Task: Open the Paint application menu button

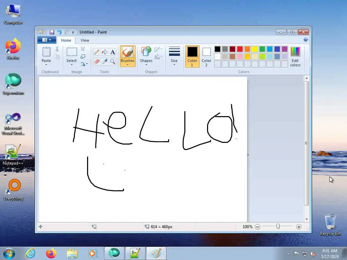Action: tap(46, 40)
